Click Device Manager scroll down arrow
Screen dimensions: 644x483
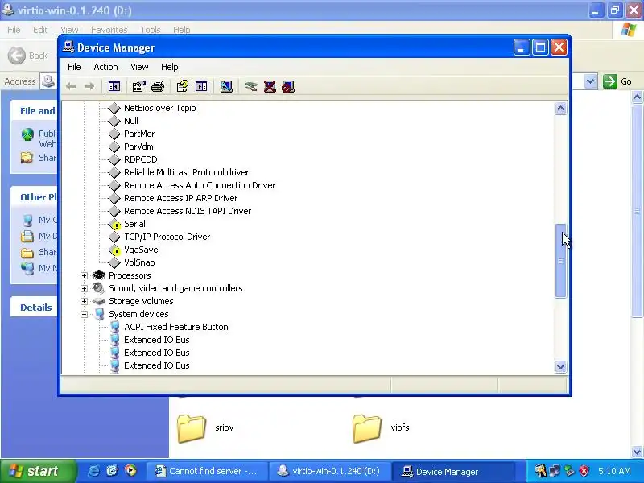(x=560, y=366)
